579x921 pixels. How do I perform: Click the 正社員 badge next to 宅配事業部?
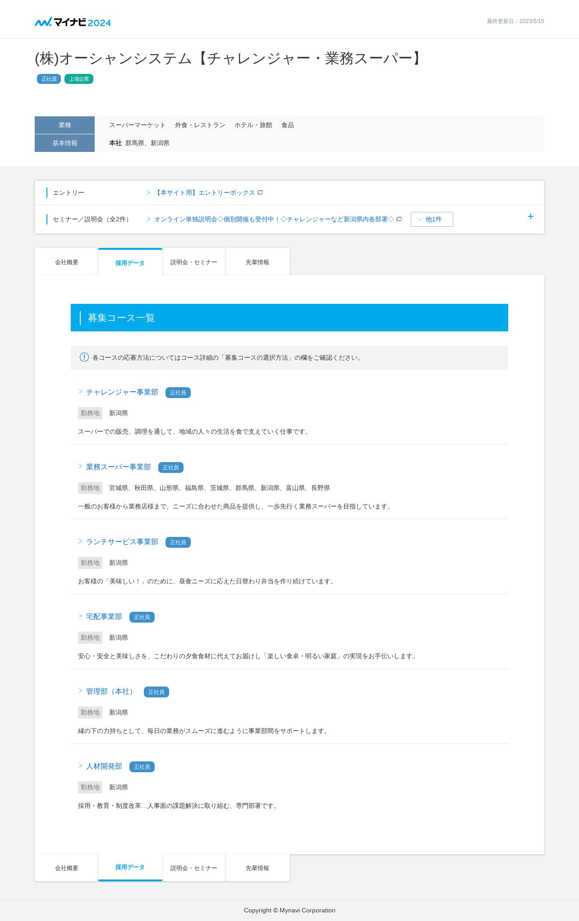142,617
